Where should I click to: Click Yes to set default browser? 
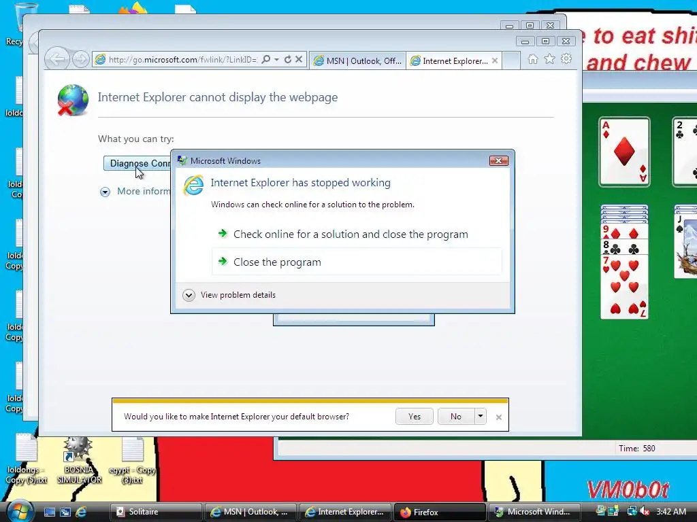(415, 417)
